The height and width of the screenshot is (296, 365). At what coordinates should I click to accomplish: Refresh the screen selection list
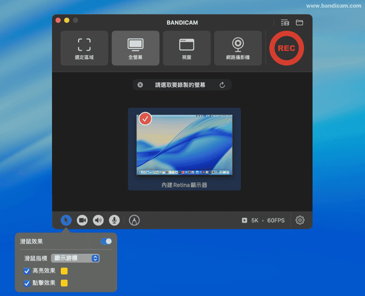[222, 85]
